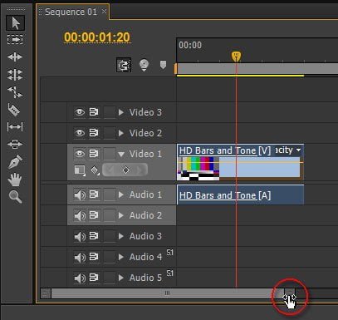Collapse the Video 1 track
The width and height of the screenshot is (338, 320).
(x=121, y=155)
